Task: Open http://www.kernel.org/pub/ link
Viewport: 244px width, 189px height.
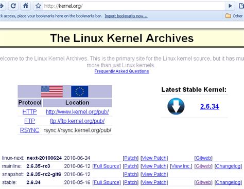Action: click(x=77, y=112)
